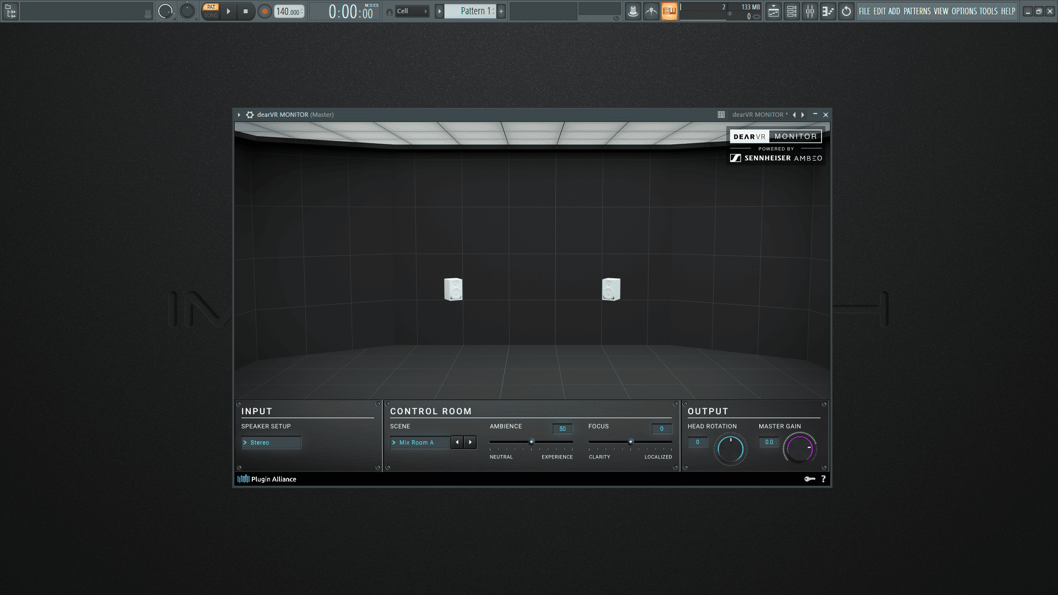1058x595 pixels.
Task: Open the FILE menu
Action: click(865, 11)
